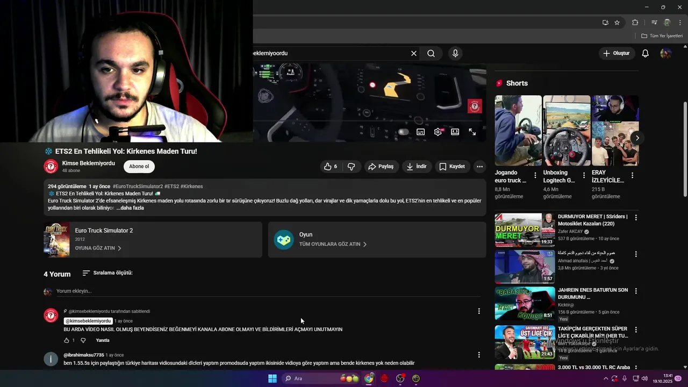This screenshot has height=387, width=688.
Task: Click the YouTube search magnifier button
Action: click(431, 53)
